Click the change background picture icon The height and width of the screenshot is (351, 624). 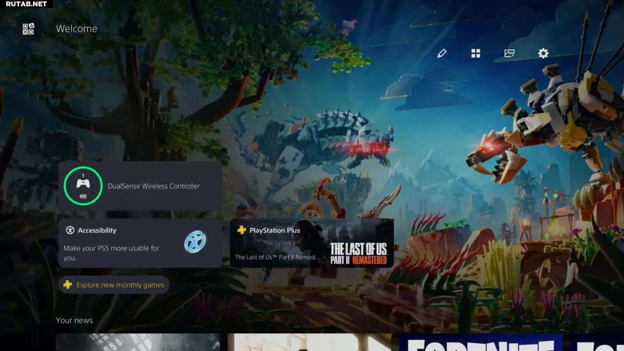[x=509, y=53]
